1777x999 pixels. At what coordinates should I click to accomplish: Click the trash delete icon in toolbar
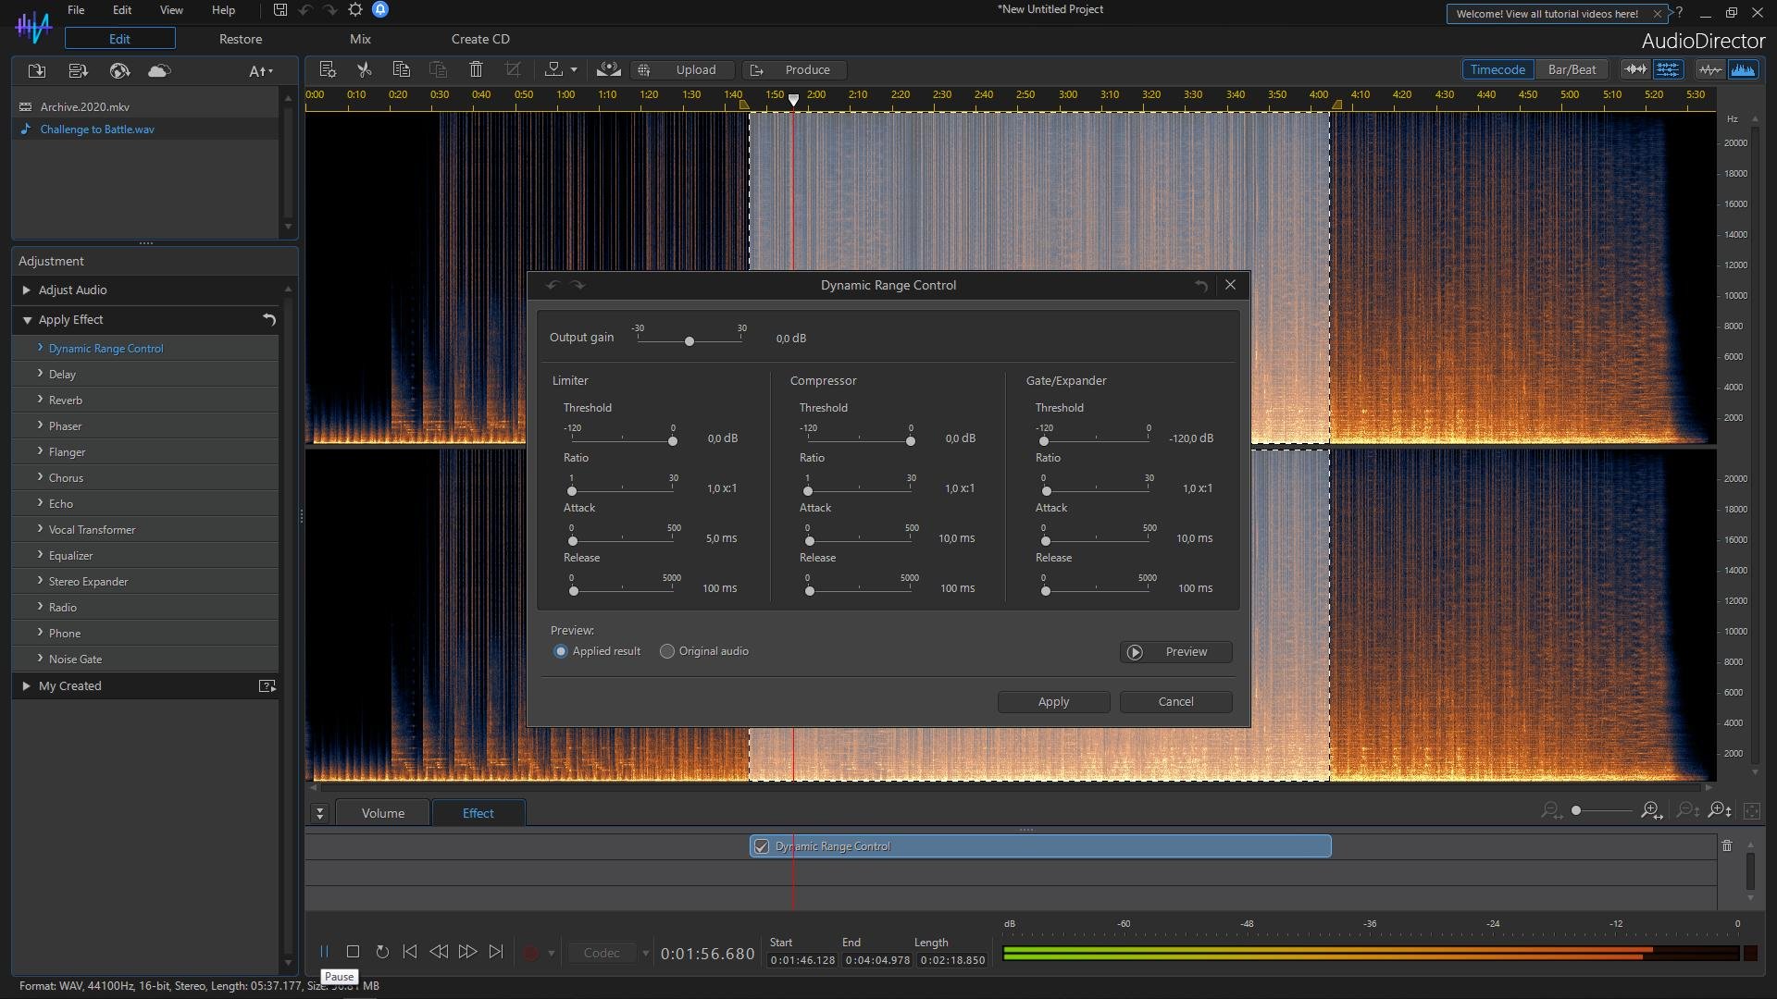click(476, 69)
